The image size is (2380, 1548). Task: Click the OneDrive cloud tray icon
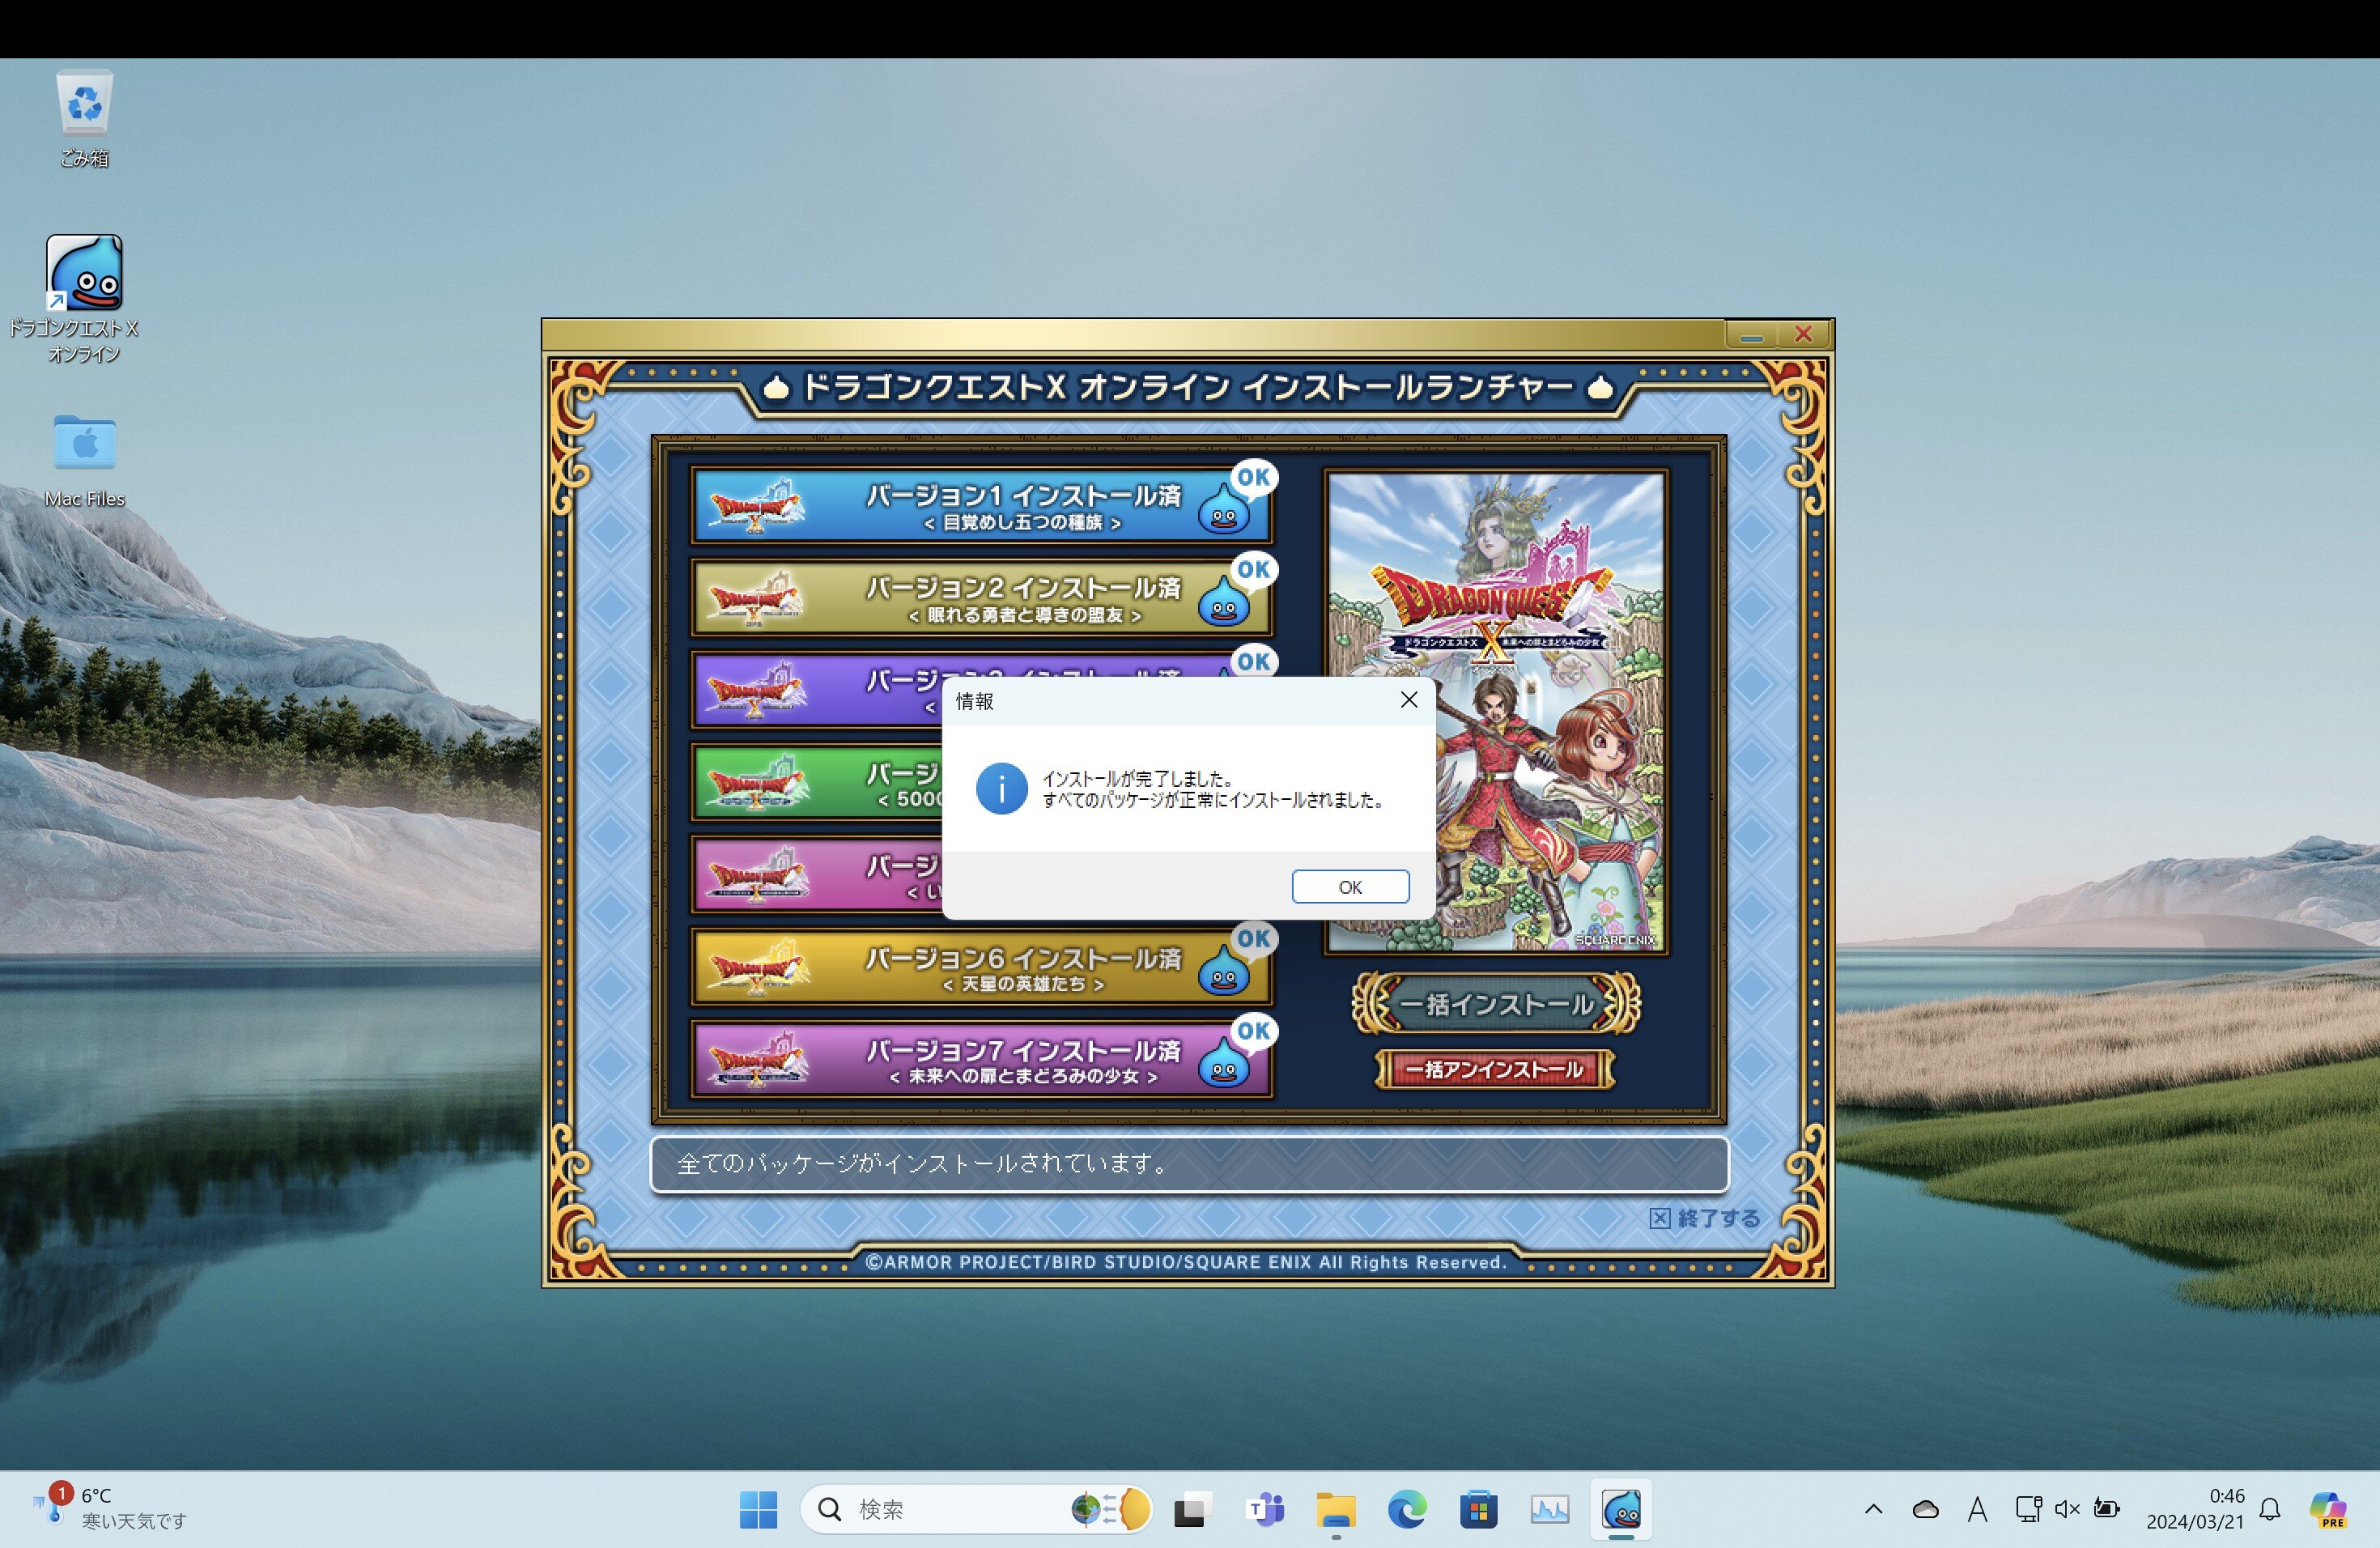click(x=1925, y=1509)
